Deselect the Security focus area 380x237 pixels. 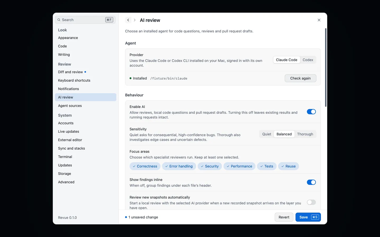pyautogui.click(x=210, y=166)
